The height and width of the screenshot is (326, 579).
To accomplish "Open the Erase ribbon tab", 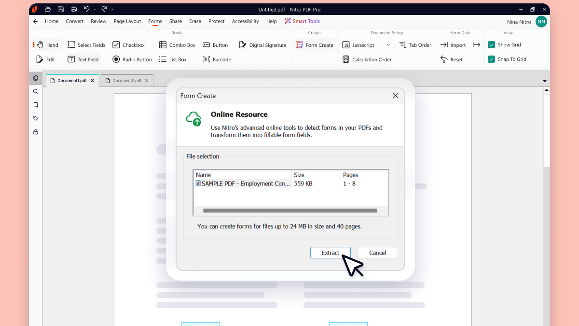I will point(195,21).
